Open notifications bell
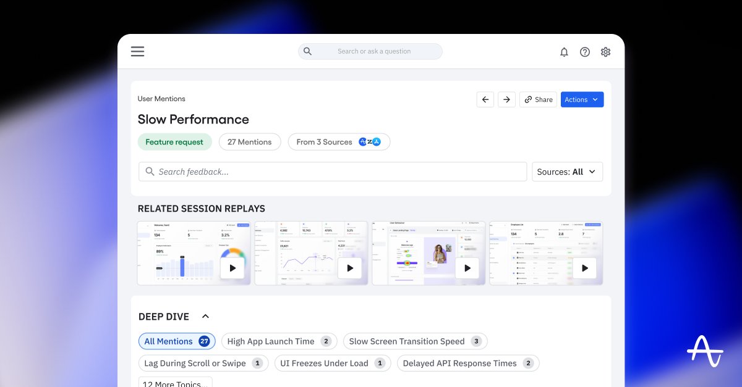Screen dimensions: 742x387 (x=564, y=52)
